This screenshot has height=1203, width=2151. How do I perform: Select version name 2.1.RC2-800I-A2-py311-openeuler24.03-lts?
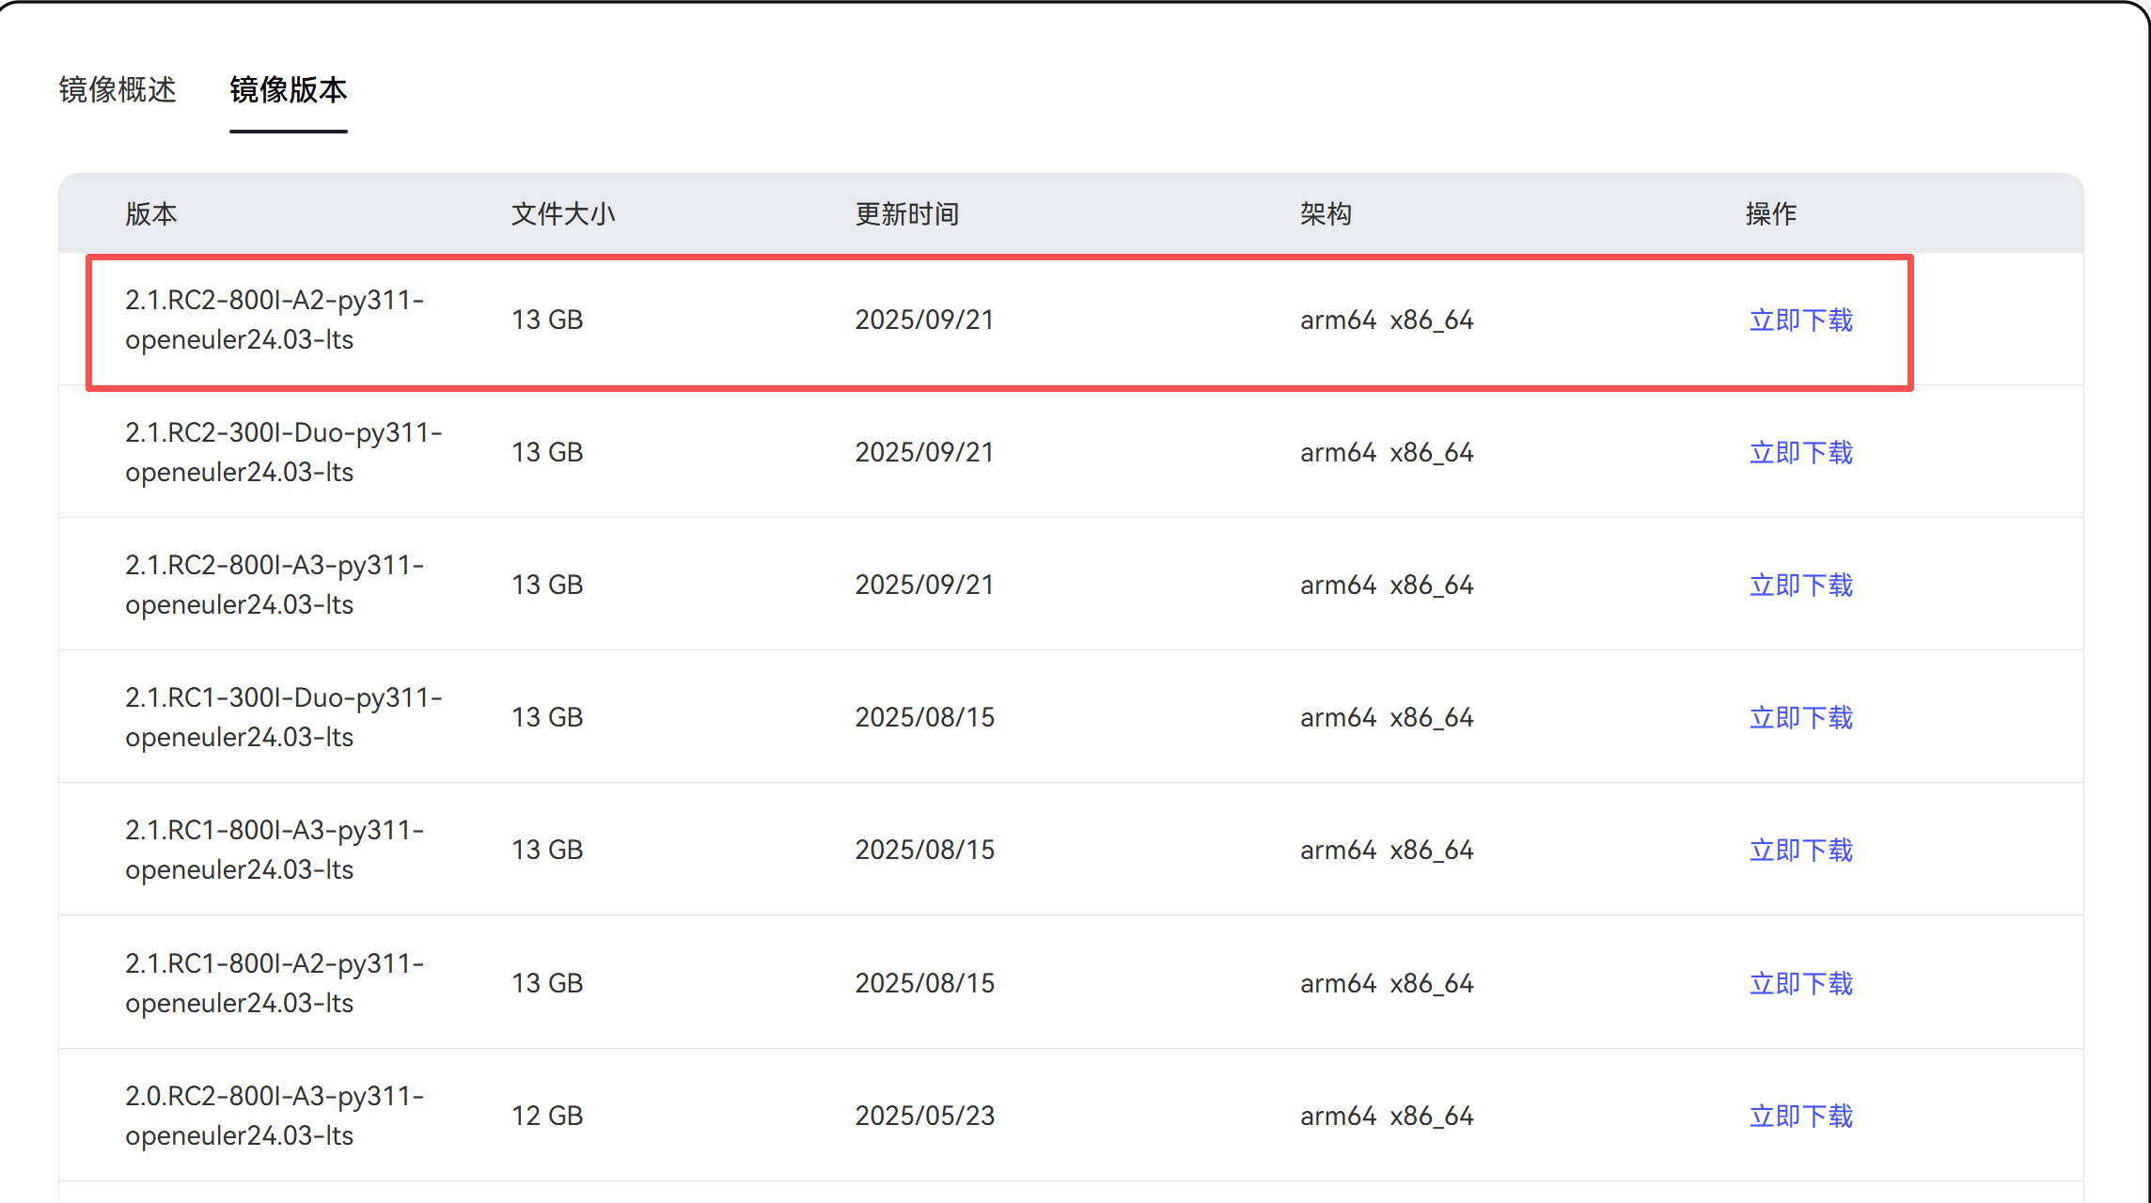point(275,320)
